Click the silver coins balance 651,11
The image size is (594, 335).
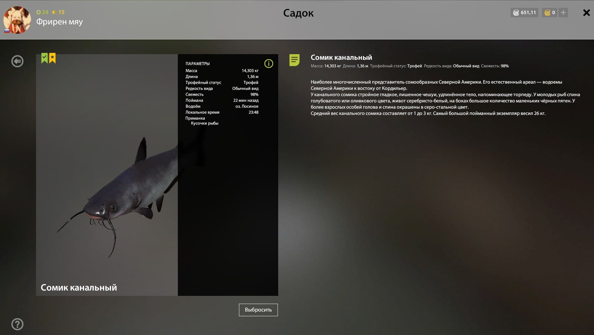pyautogui.click(x=524, y=13)
